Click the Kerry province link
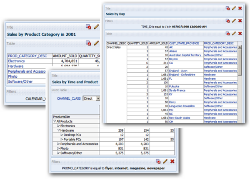Screen dimensions: 250x179 point(172,102)
